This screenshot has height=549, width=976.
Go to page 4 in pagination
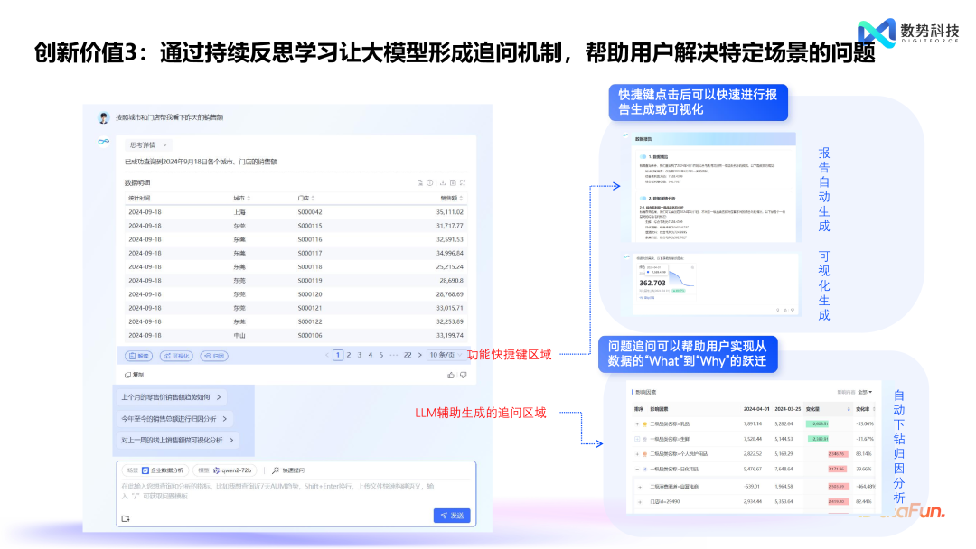(x=371, y=355)
